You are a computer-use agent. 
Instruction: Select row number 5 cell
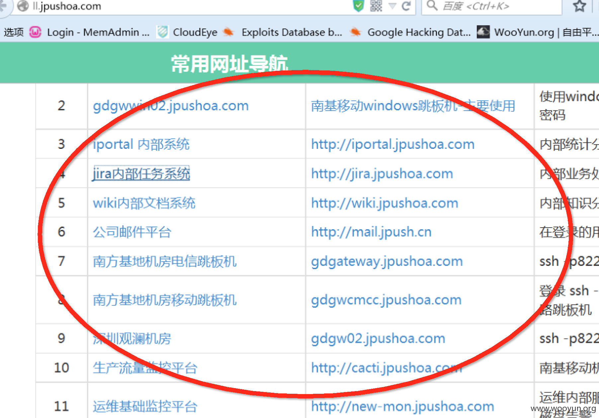(x=61, y=203)
